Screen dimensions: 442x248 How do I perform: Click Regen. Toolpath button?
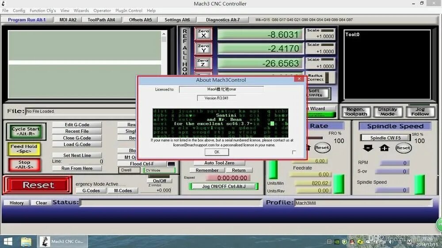[x=355, y=112]
